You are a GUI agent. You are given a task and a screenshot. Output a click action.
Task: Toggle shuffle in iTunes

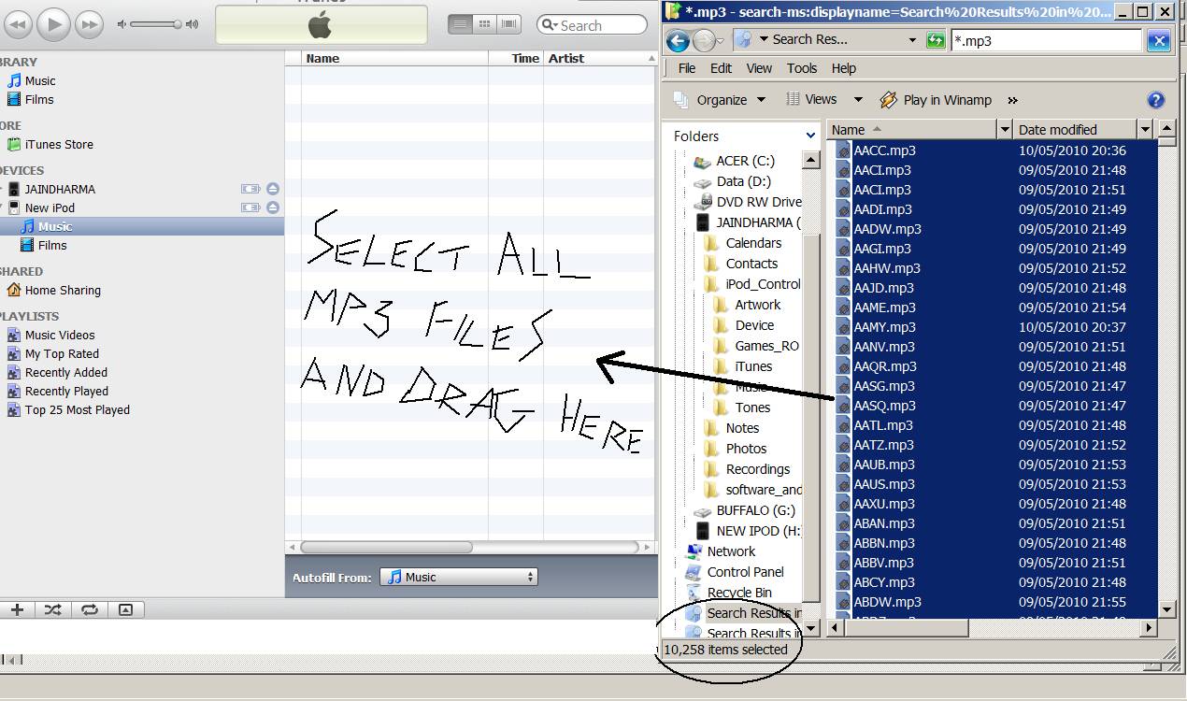[x=52, y=609]
